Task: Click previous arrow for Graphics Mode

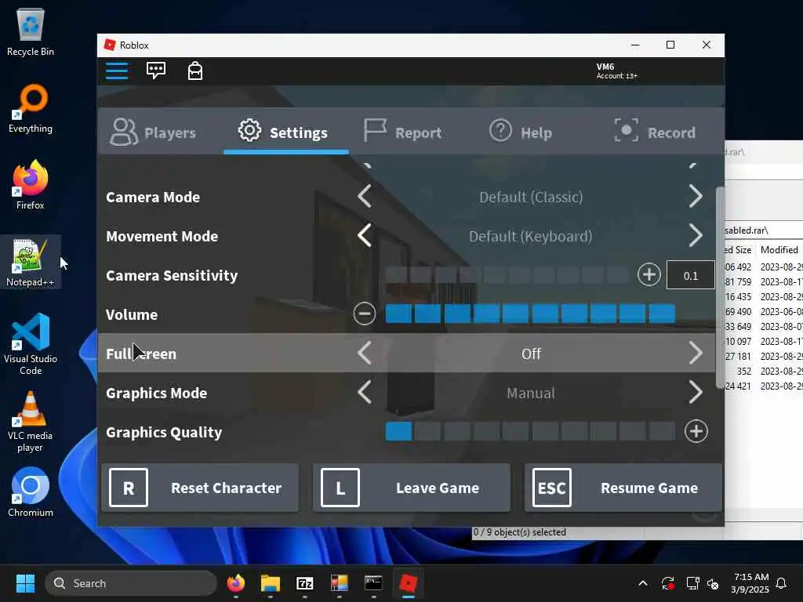Action: [365, 393]
